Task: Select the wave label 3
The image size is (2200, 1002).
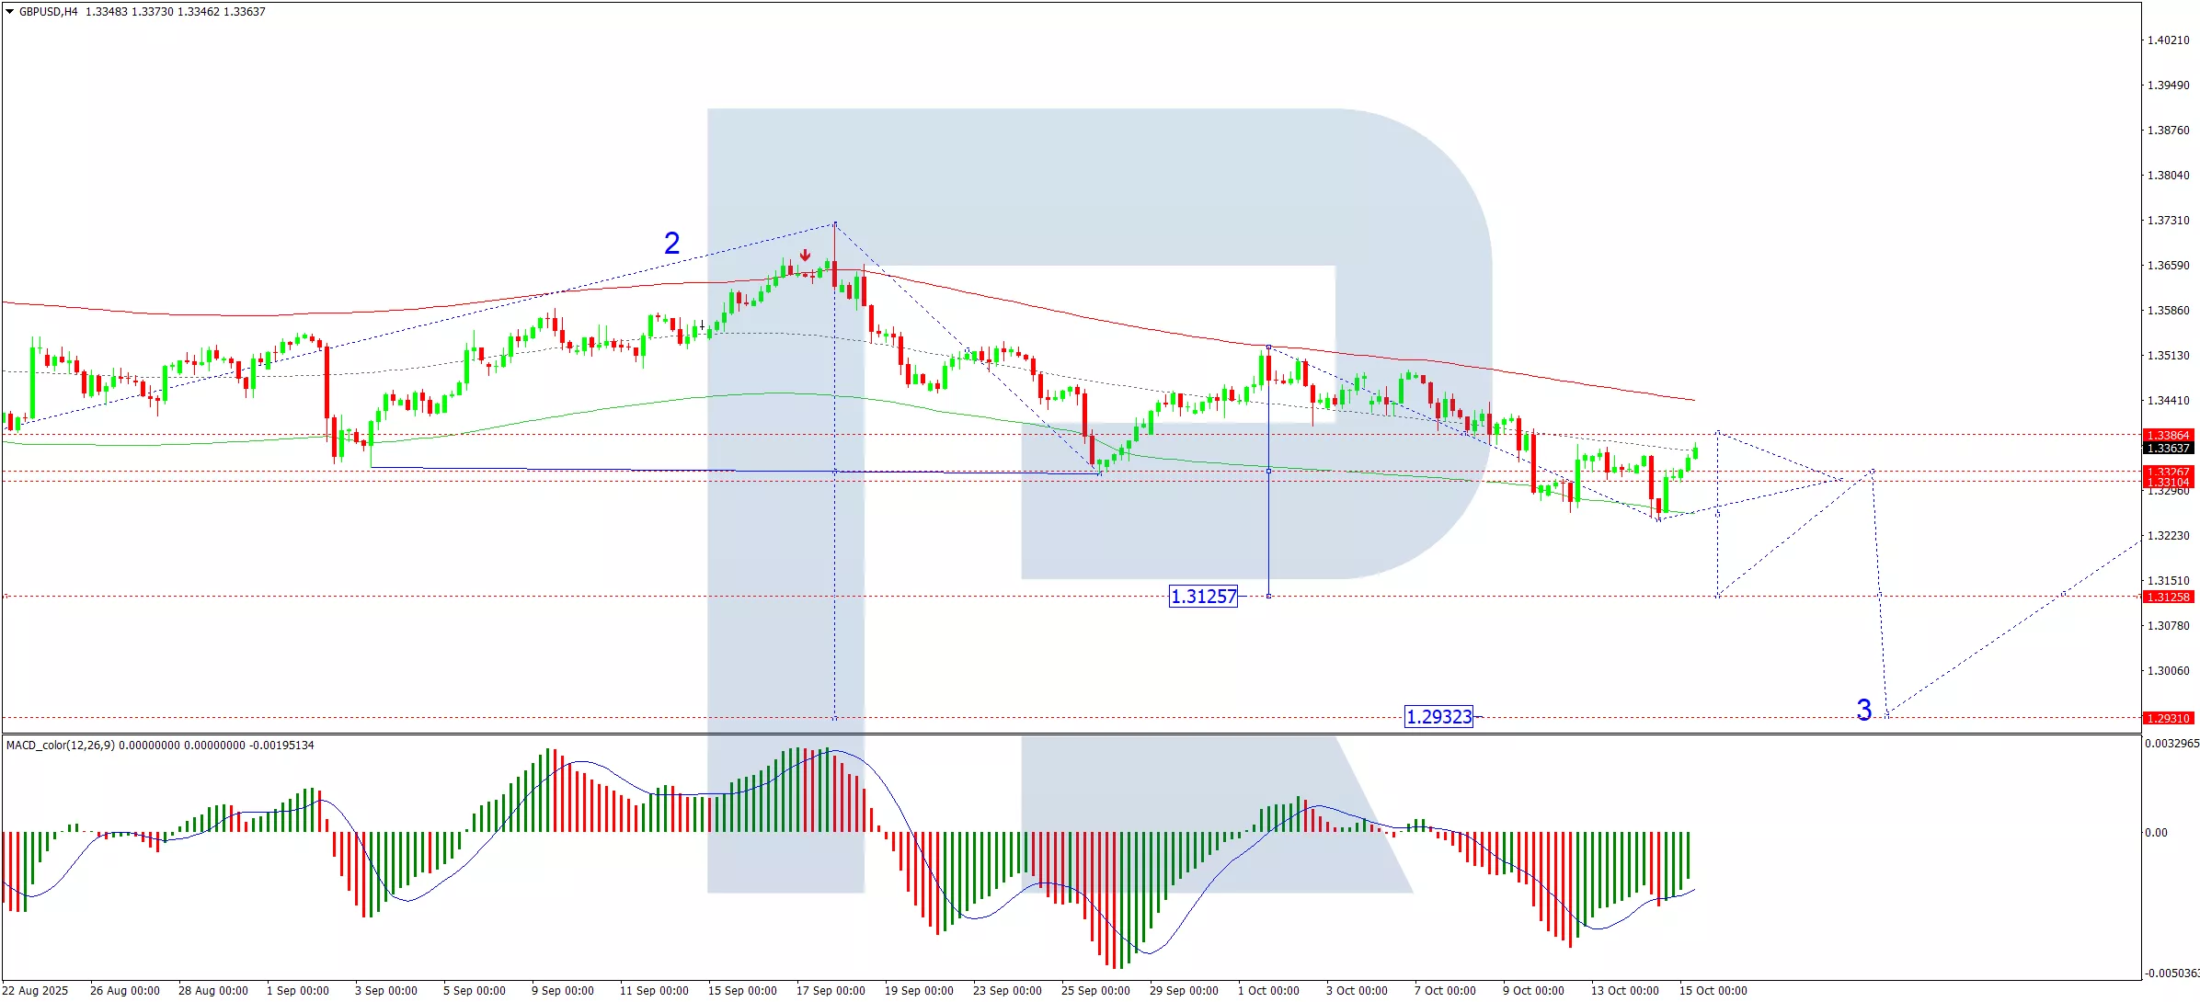Action: coord(1863,710)
